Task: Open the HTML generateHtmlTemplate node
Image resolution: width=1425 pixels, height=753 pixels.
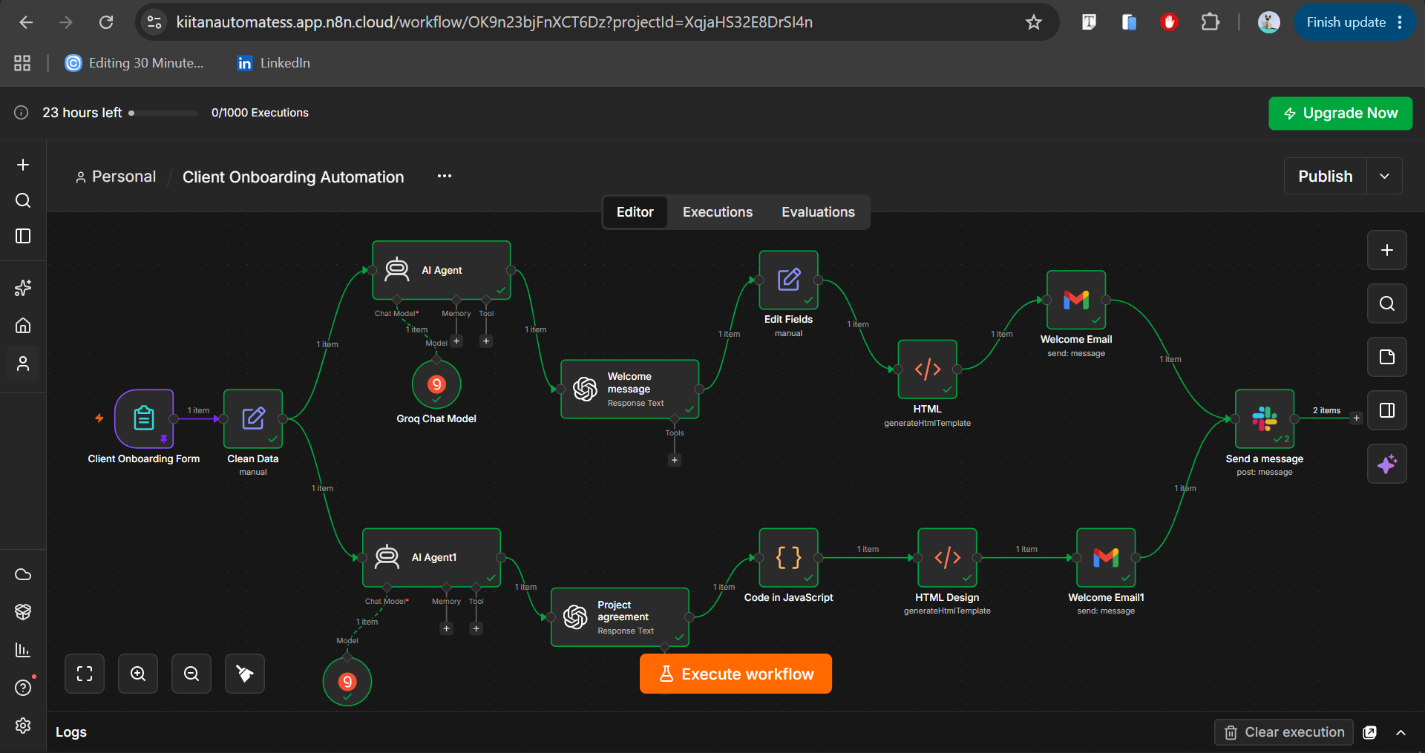Action: (x=927, y=369)
